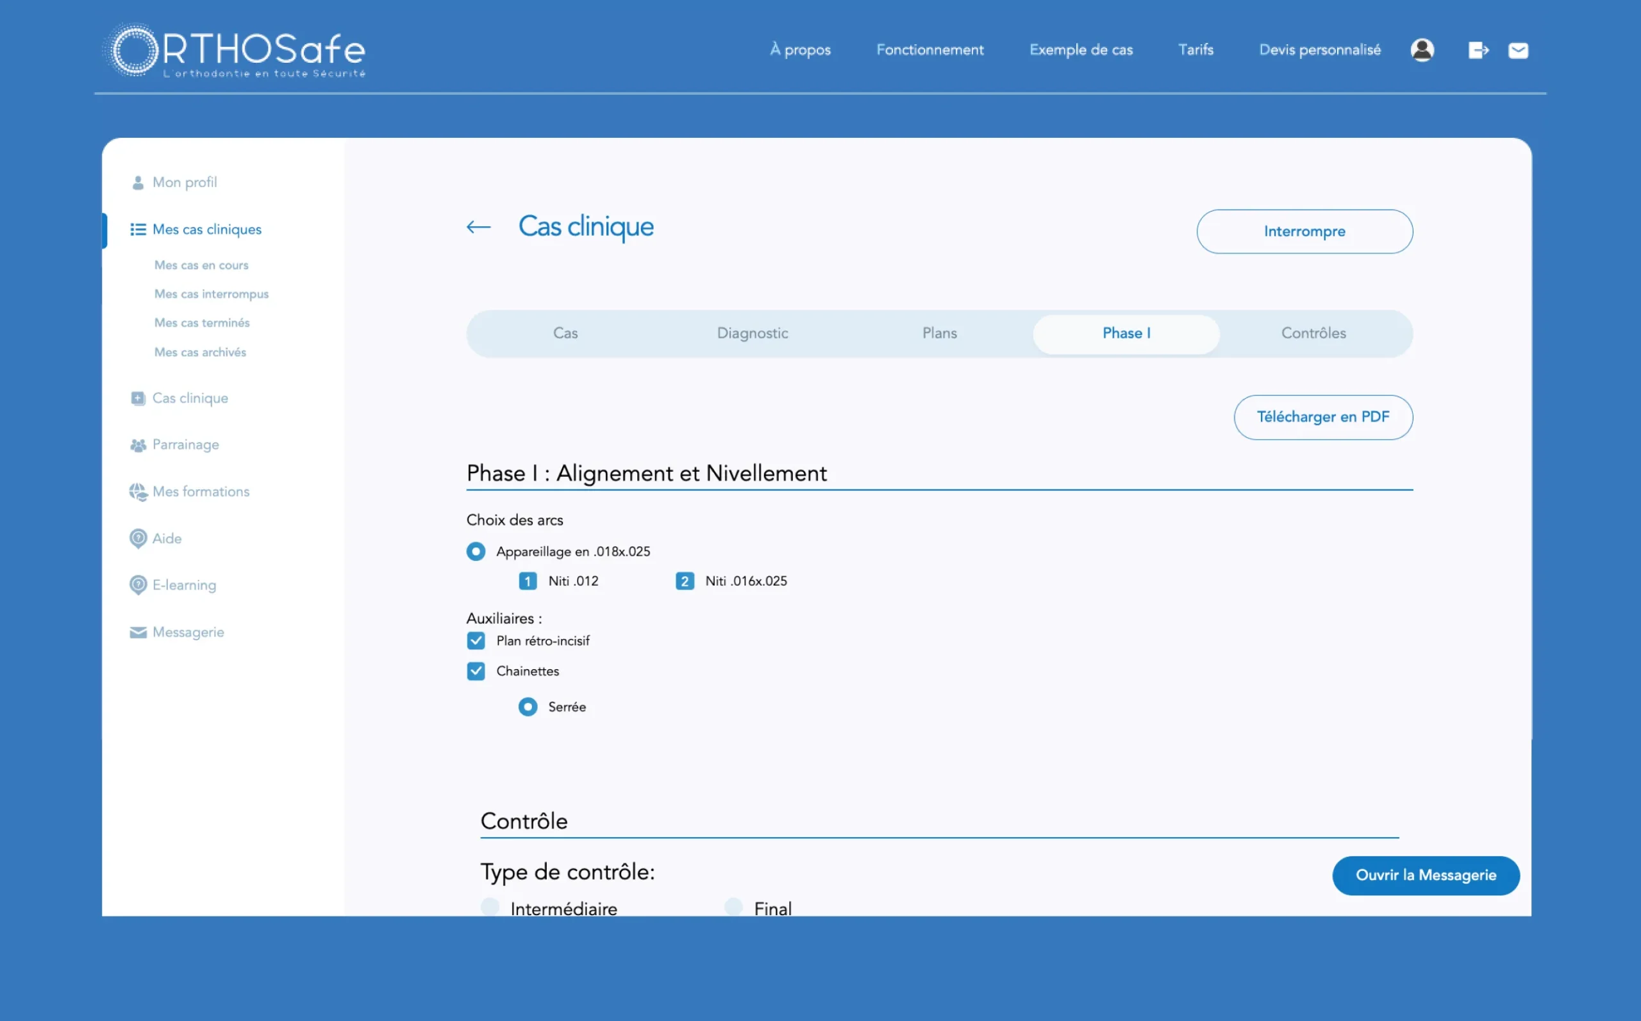Click the Choix des arcs label
Screen dimensions: 1641x1021
coord(515,520)
